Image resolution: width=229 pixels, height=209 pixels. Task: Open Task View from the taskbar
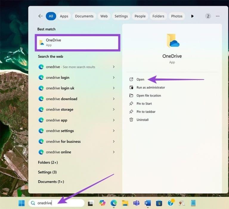point(91,203)
